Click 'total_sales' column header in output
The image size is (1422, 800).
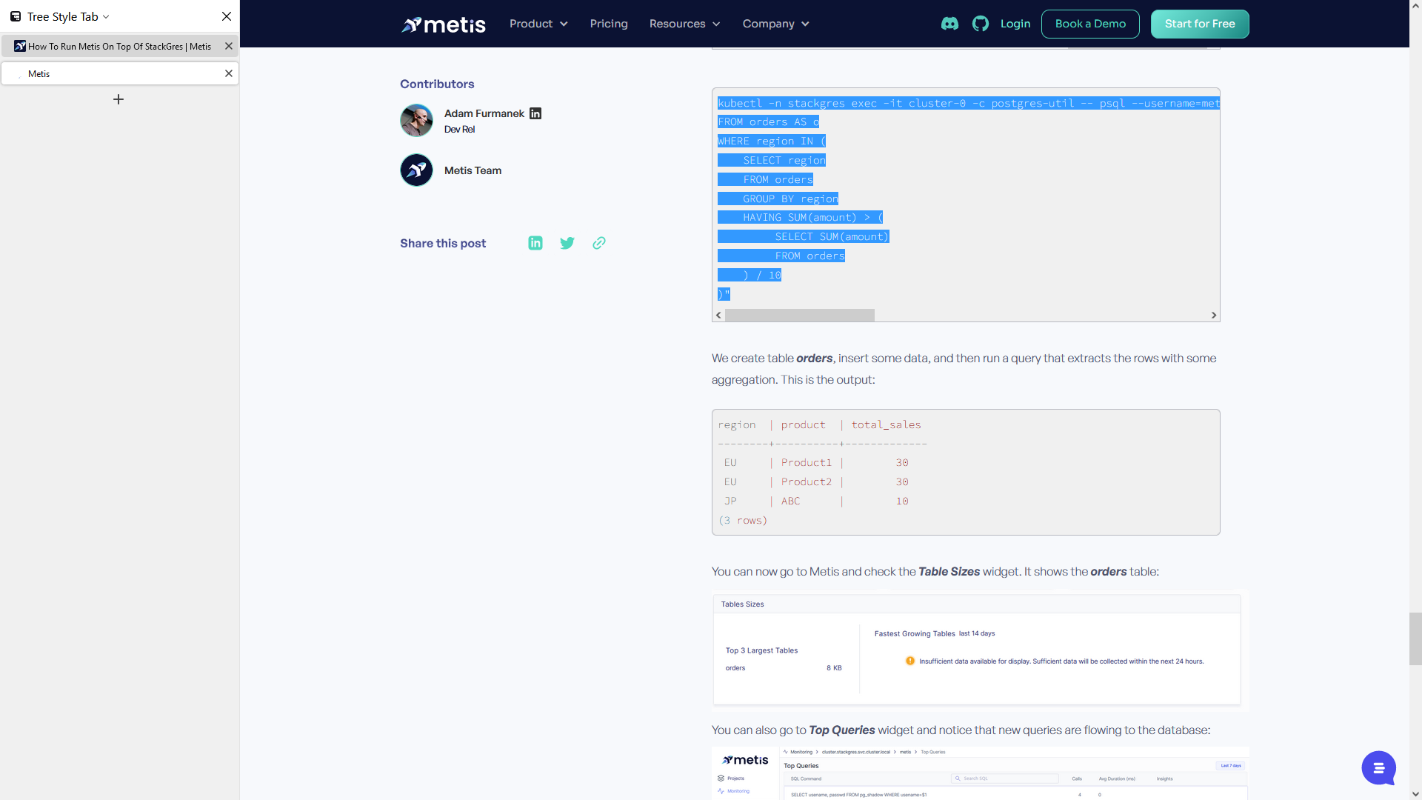click(x=886, y=424)
